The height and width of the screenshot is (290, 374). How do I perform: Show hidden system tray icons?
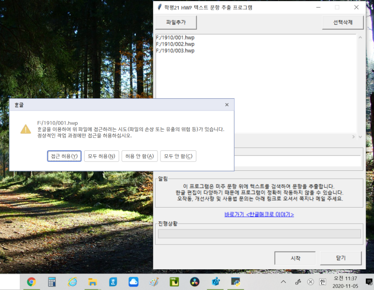(x=283, y=282)
